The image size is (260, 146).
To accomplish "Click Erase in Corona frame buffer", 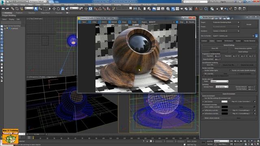I will click(x=122, y=22).
